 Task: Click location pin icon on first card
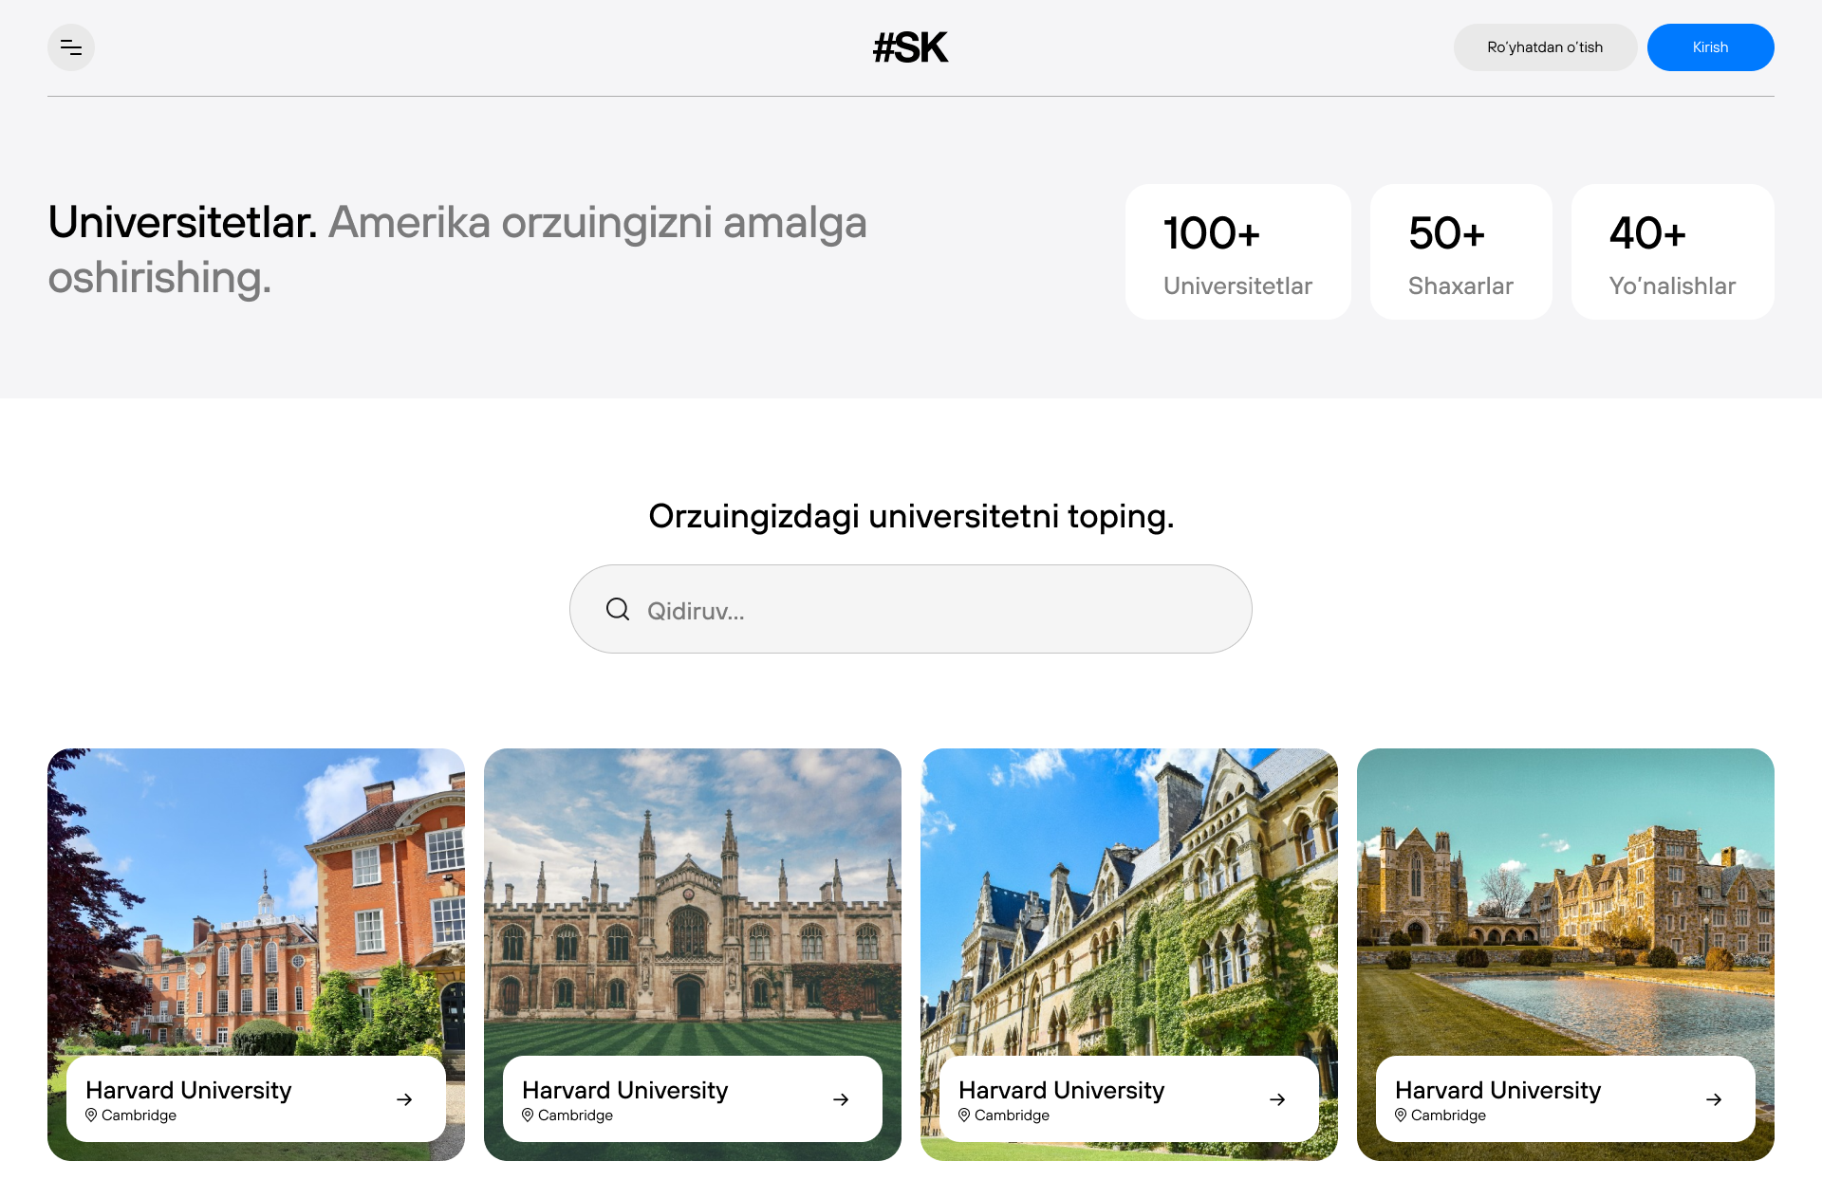[x=91, y=1115]
